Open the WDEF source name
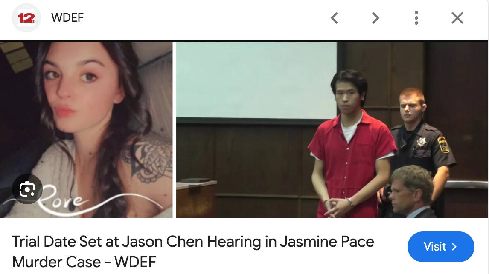 (x=67, y=18)
